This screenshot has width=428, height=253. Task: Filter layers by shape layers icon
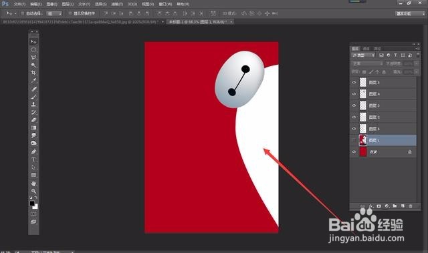(403, 55)
